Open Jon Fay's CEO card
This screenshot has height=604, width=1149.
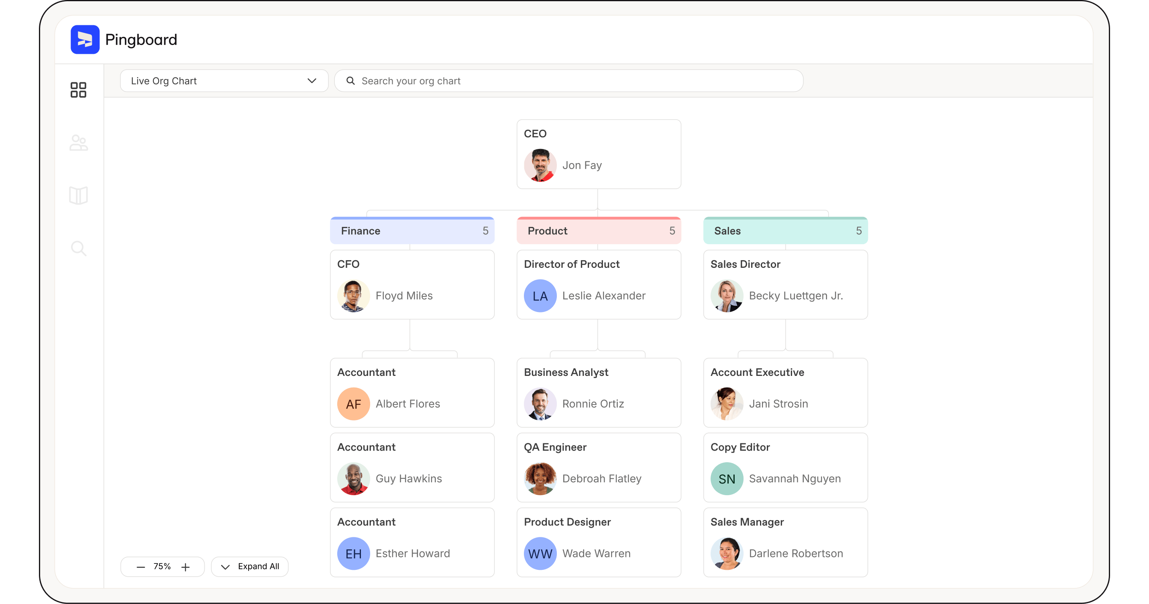coord(598,154)
